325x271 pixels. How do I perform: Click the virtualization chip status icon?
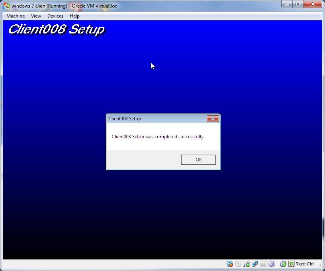tap(271, 264)
